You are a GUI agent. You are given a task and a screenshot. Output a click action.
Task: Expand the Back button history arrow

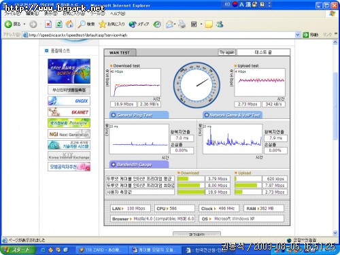point(24,24)
